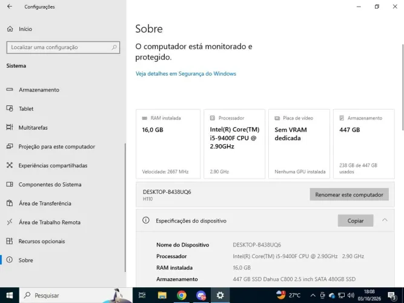The image size is (404, 303).
Task: Open Área de Trabalho Remota
Action: [x=50, y=222]
